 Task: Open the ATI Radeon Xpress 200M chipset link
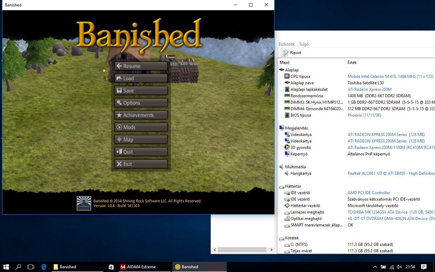click(369, 89)
